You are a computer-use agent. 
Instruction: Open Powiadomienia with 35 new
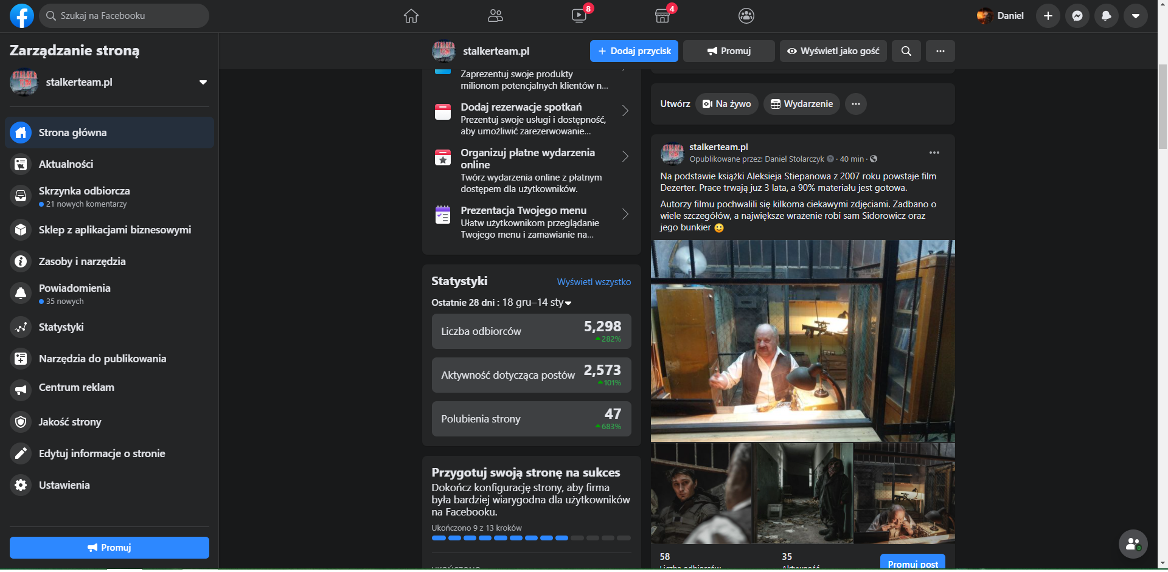(109, 294)
